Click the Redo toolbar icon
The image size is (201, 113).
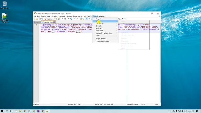tap(65, 19)
